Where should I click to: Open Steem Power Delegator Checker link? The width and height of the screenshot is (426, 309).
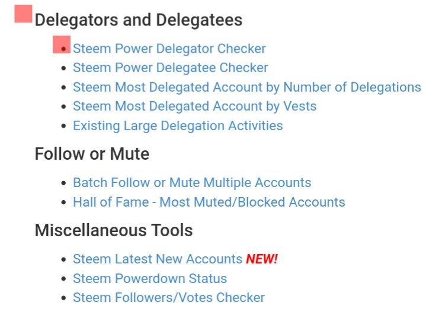tap(169, 49)
